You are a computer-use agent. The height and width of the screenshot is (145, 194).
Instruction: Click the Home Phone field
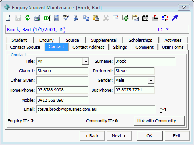62,90
